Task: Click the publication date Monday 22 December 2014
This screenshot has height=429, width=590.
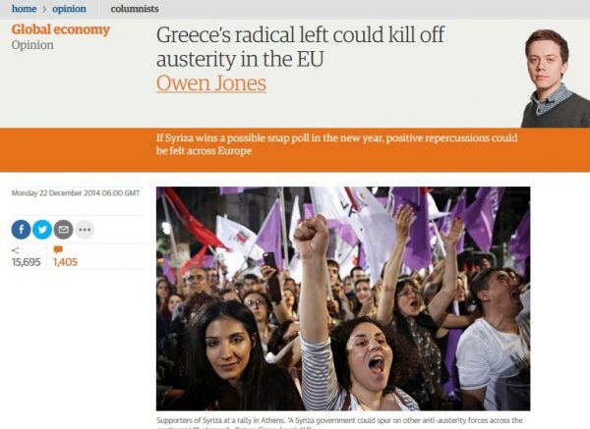Action: pos(76,193)
